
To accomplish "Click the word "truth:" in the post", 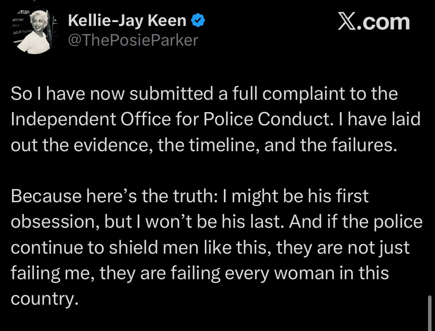I will 200,196.
